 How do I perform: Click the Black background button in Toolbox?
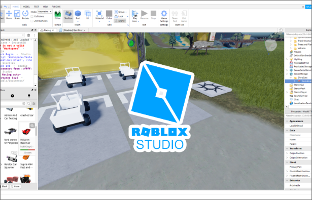4,186
